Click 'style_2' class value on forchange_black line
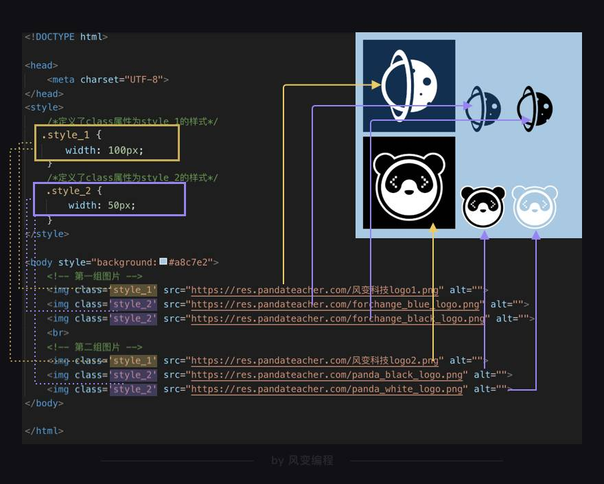This screenshot has height=484, width=604. 133,319
